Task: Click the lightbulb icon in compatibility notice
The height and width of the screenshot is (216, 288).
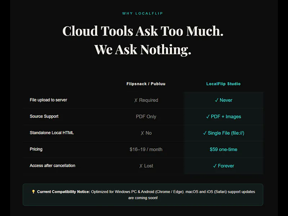Action: (33, 192)
